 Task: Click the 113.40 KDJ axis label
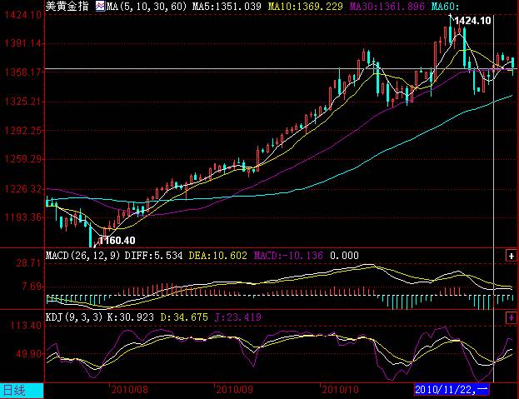pyautogui.click(x=26, y=326)
